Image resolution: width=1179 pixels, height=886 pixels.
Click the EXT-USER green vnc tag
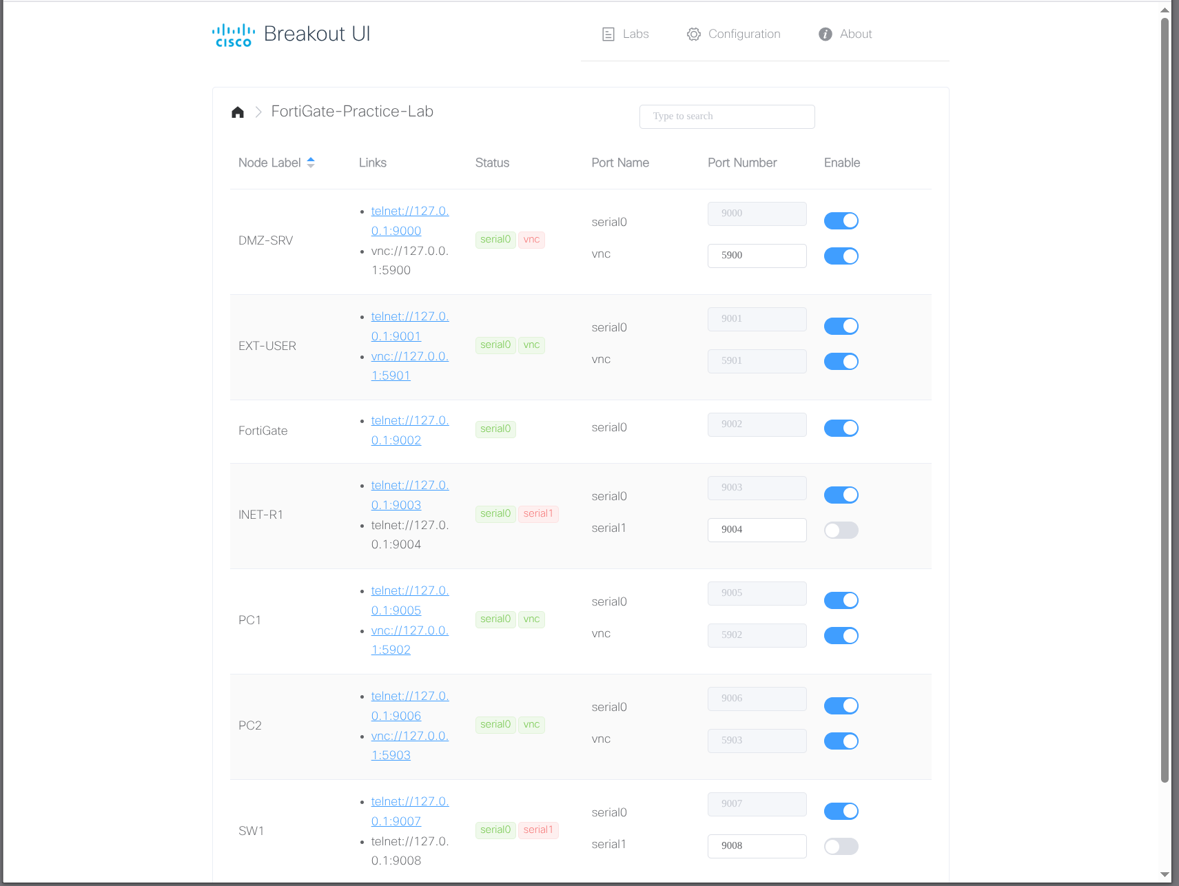[531, 345]
